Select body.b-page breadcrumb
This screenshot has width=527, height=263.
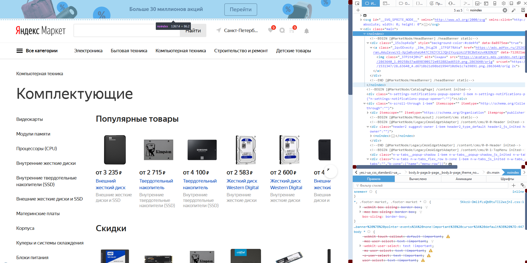coord(444,173)
